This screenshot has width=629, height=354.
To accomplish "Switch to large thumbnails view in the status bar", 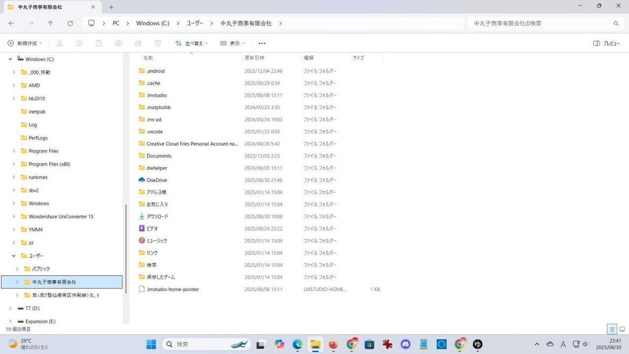I will 622,329.
